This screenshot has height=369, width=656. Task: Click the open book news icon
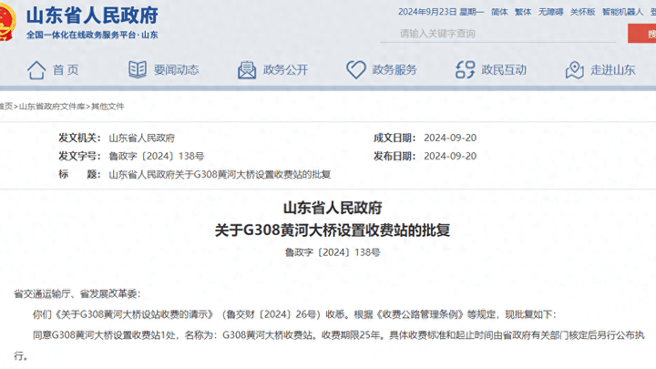pos(138,69)
